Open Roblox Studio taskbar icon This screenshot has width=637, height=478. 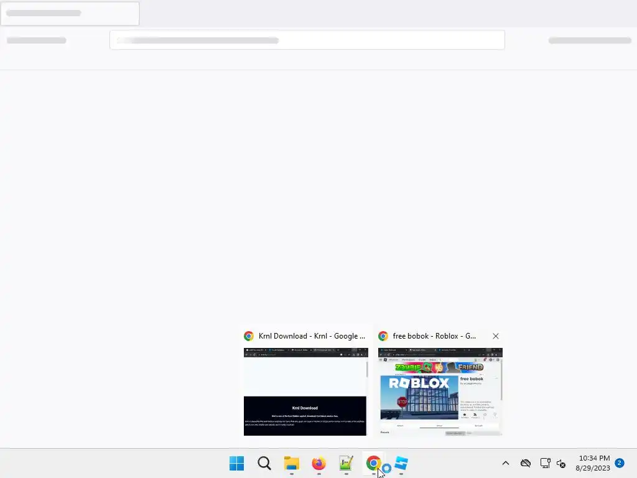pos(401,463)
